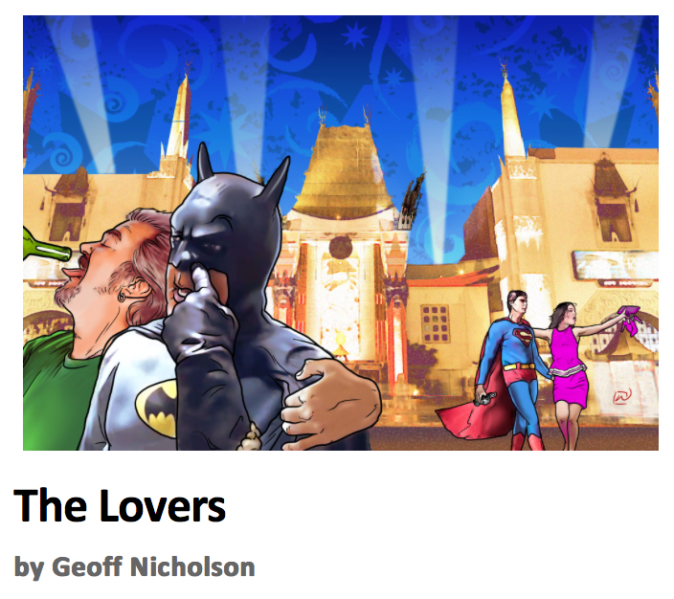Click the pistol in Superman's hand
Viewport: 674px width, 599px height.
pyautogui.click(x=484, y=397)
